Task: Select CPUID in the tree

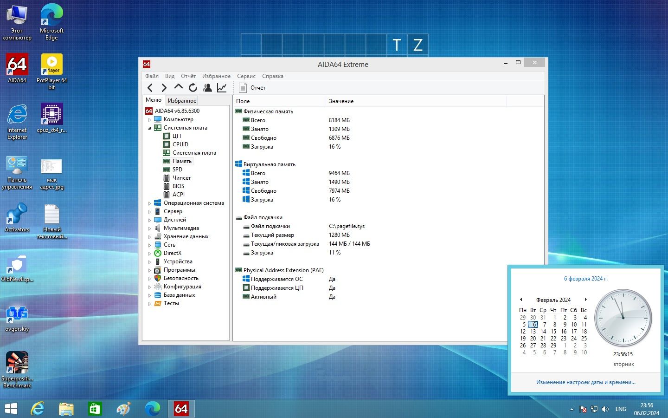Action: (180, 144)
